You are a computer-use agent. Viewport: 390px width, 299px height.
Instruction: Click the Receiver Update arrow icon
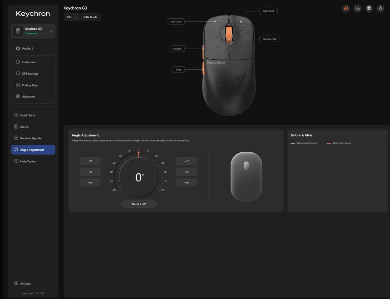[16, 138]
